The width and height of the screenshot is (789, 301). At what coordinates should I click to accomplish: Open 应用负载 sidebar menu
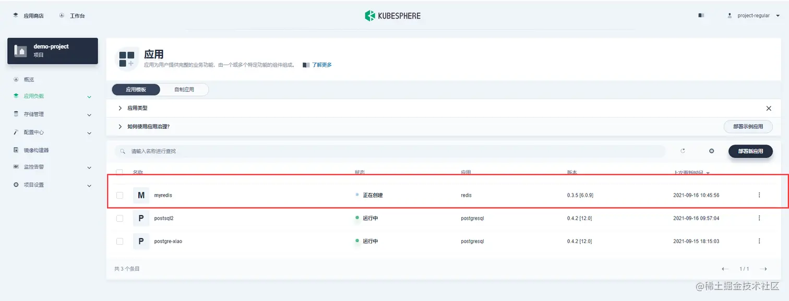point(33,97)
